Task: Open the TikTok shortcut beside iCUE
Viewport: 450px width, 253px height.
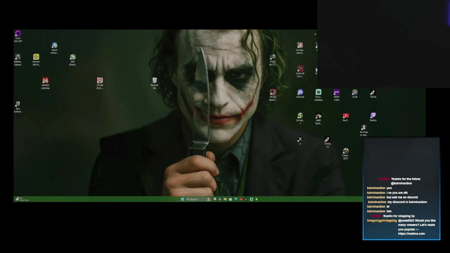Action: tap(373, 93)
